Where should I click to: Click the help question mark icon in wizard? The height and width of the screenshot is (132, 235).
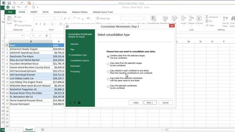pos(75,103)
